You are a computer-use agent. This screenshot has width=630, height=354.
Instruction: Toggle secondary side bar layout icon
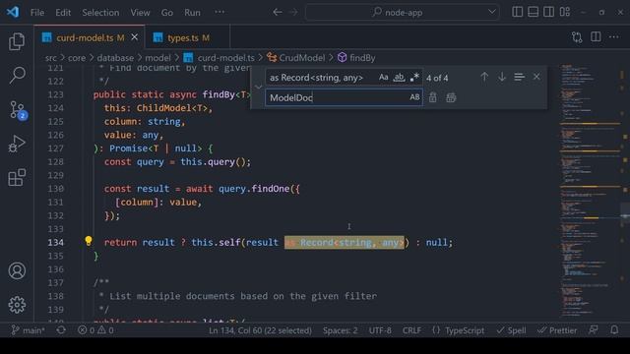[x=549, y=12]
